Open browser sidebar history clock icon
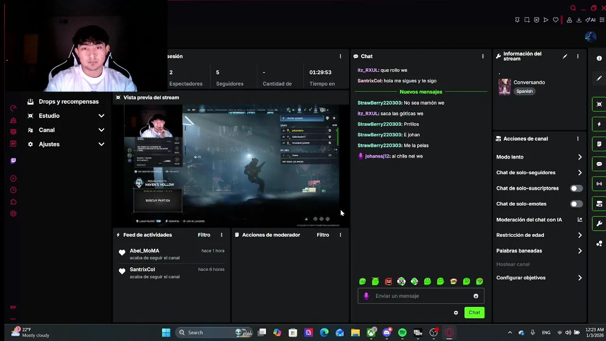Image resolution: width=606 pixels, height=341 pixels. (x=13, y=190)
